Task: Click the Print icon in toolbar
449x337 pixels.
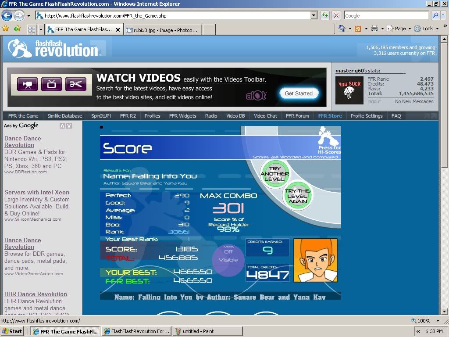Action: pyautogui.click(x=374, y=29)
